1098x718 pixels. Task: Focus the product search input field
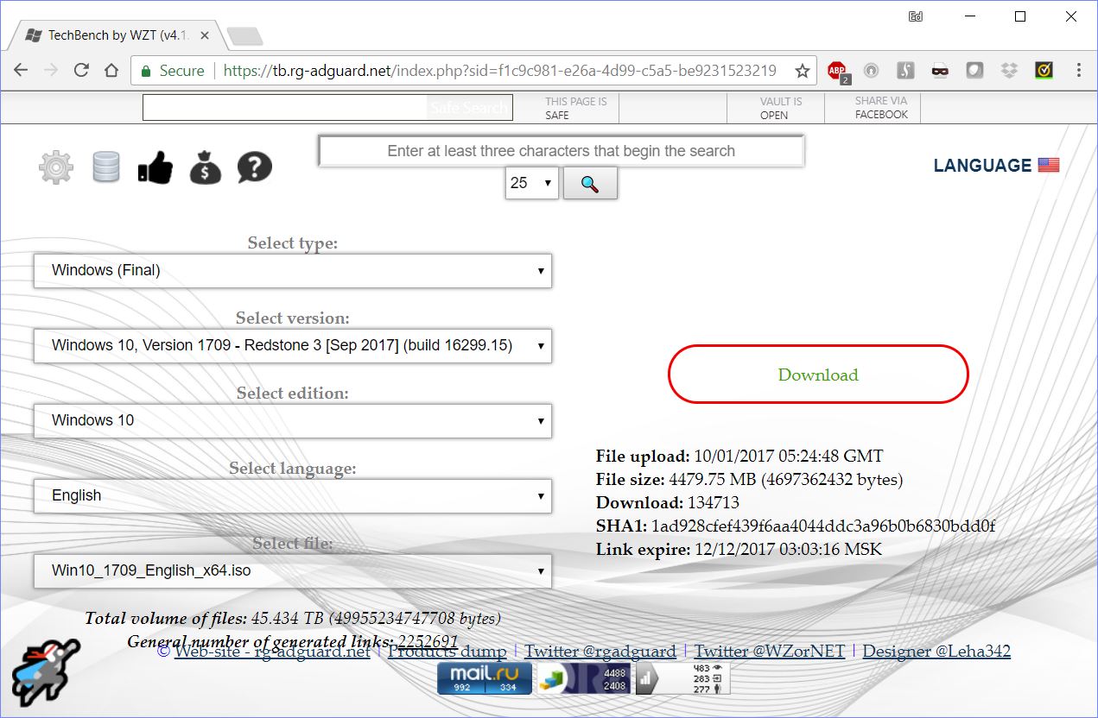(x=561, y=151)
